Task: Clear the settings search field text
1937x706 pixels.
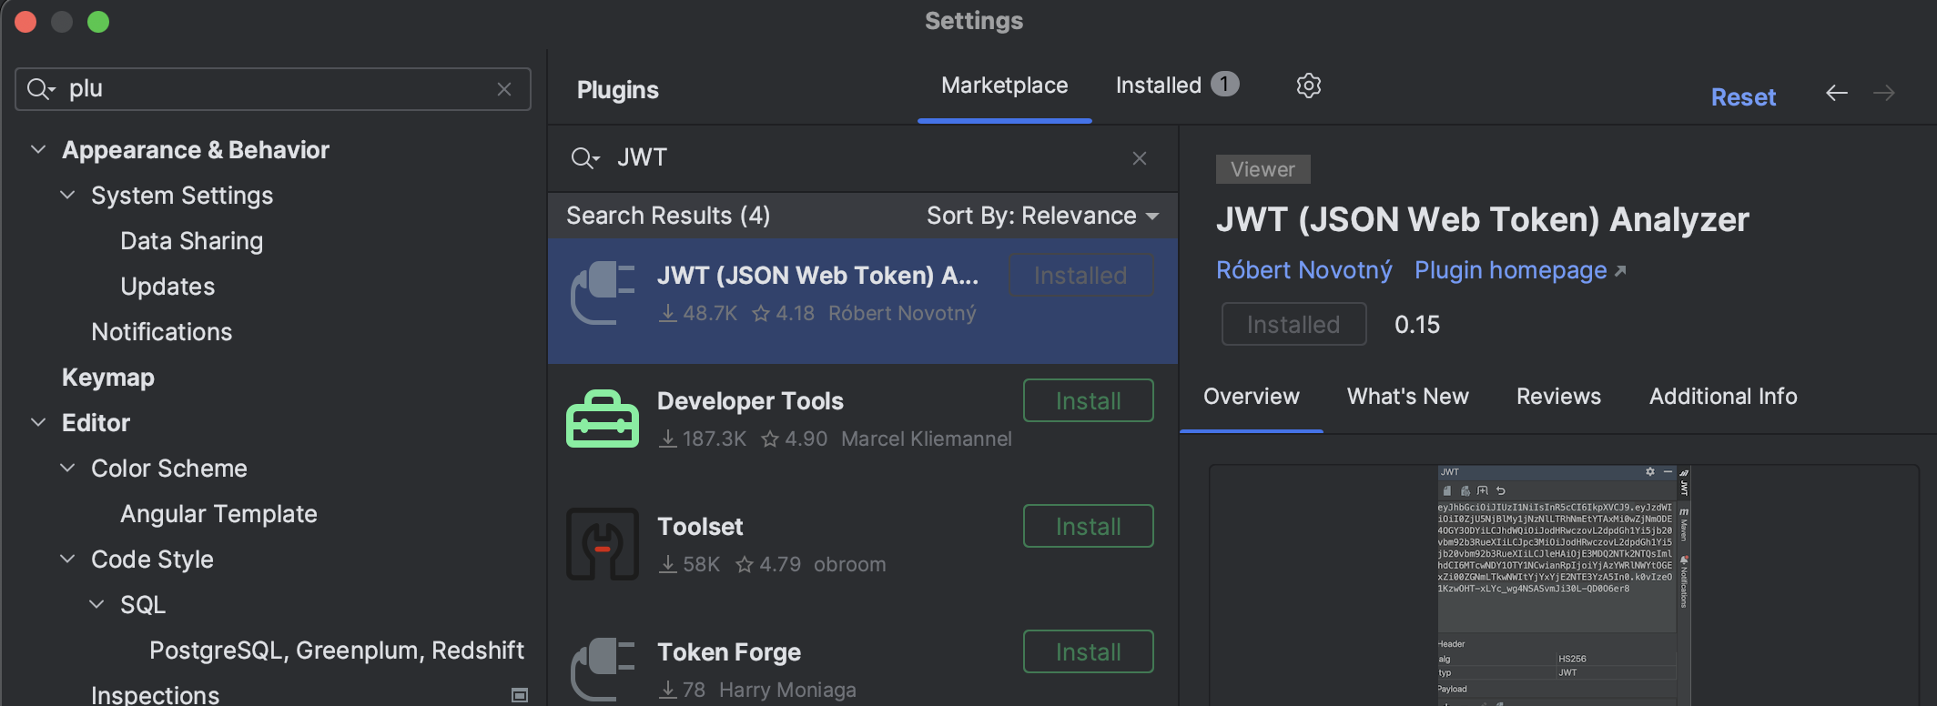Action: [504, 89]
